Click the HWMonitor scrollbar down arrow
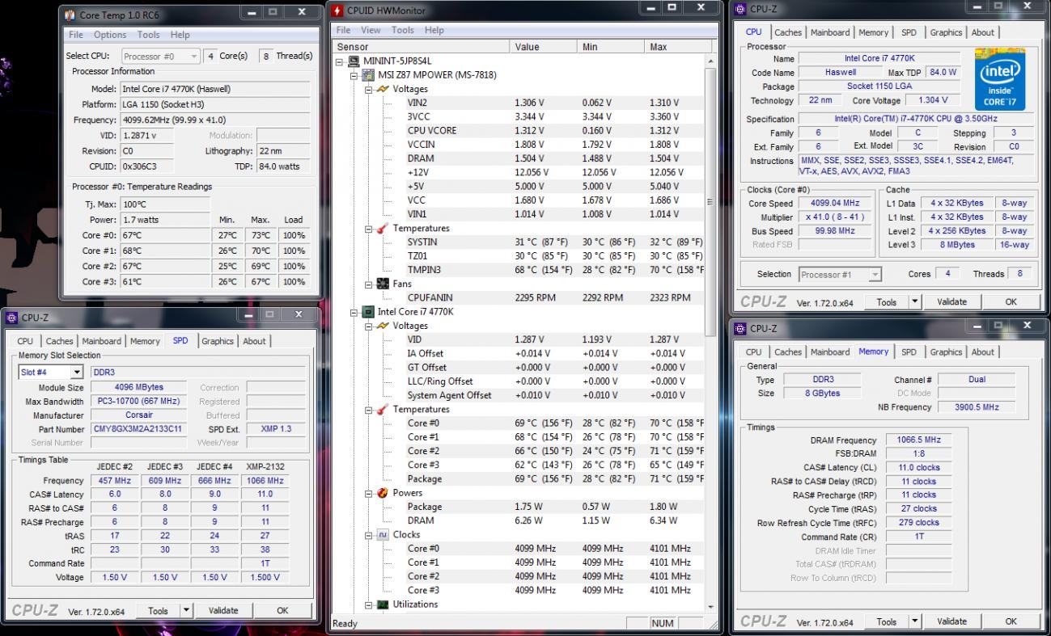The image size is (1051, 636). pos(711,607)
